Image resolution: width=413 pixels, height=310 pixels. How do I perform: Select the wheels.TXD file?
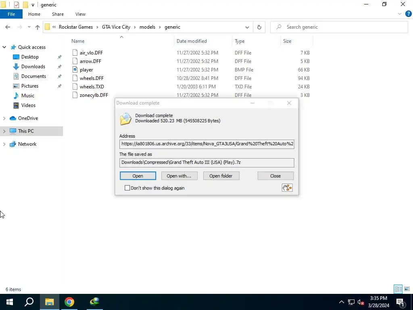(x=92, y=86)
